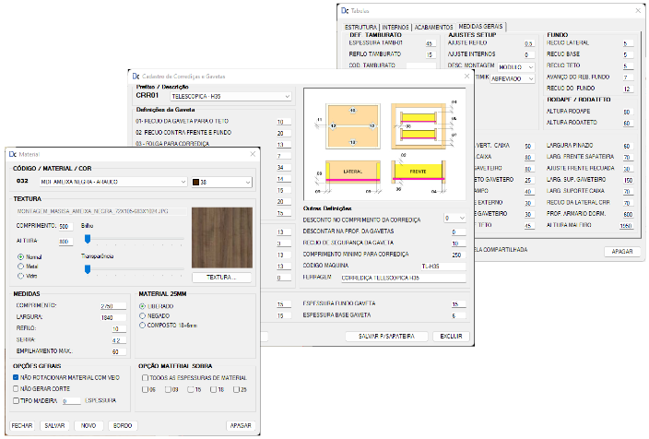The width and height of the screenshot is (649, 439).
Task: Switch to the ESTRUTURA tab
Action: [360, 27]
